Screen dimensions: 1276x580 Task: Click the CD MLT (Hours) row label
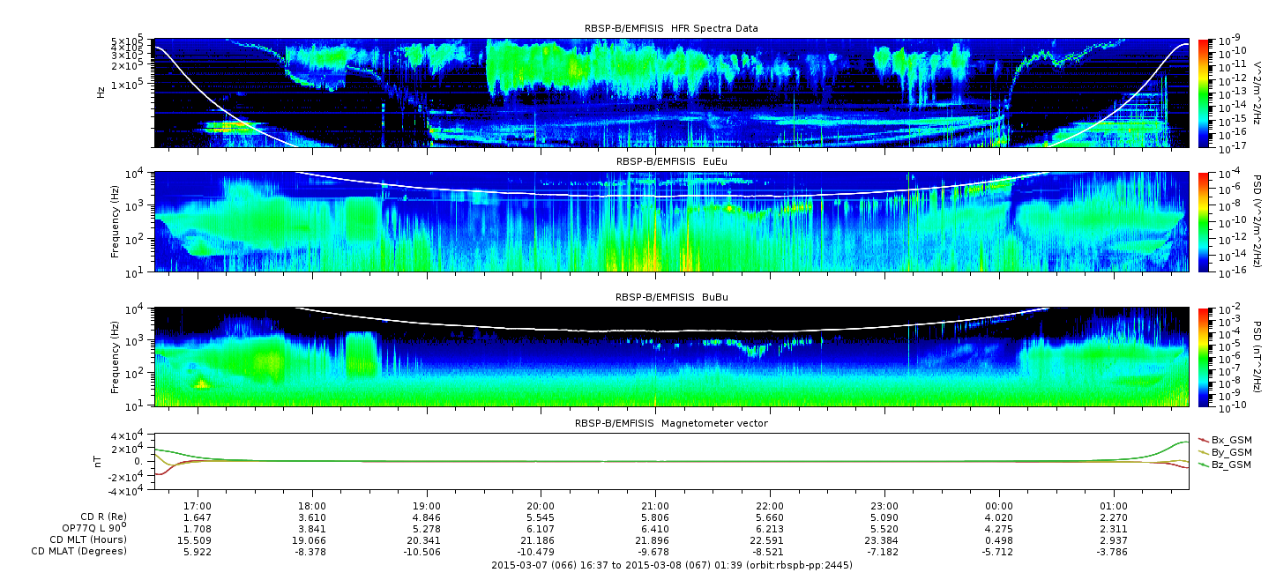87,539
